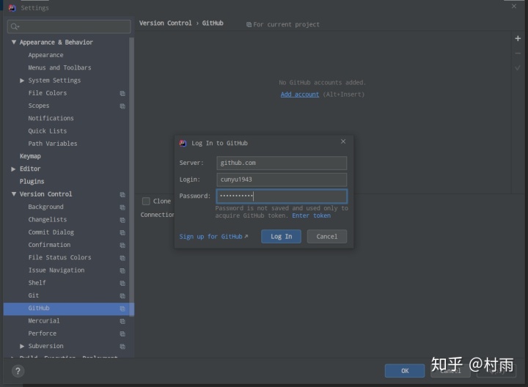The height and width of the screenshot is (387, 528).
Task: Click the Add account link
Action: coord(300,95)
